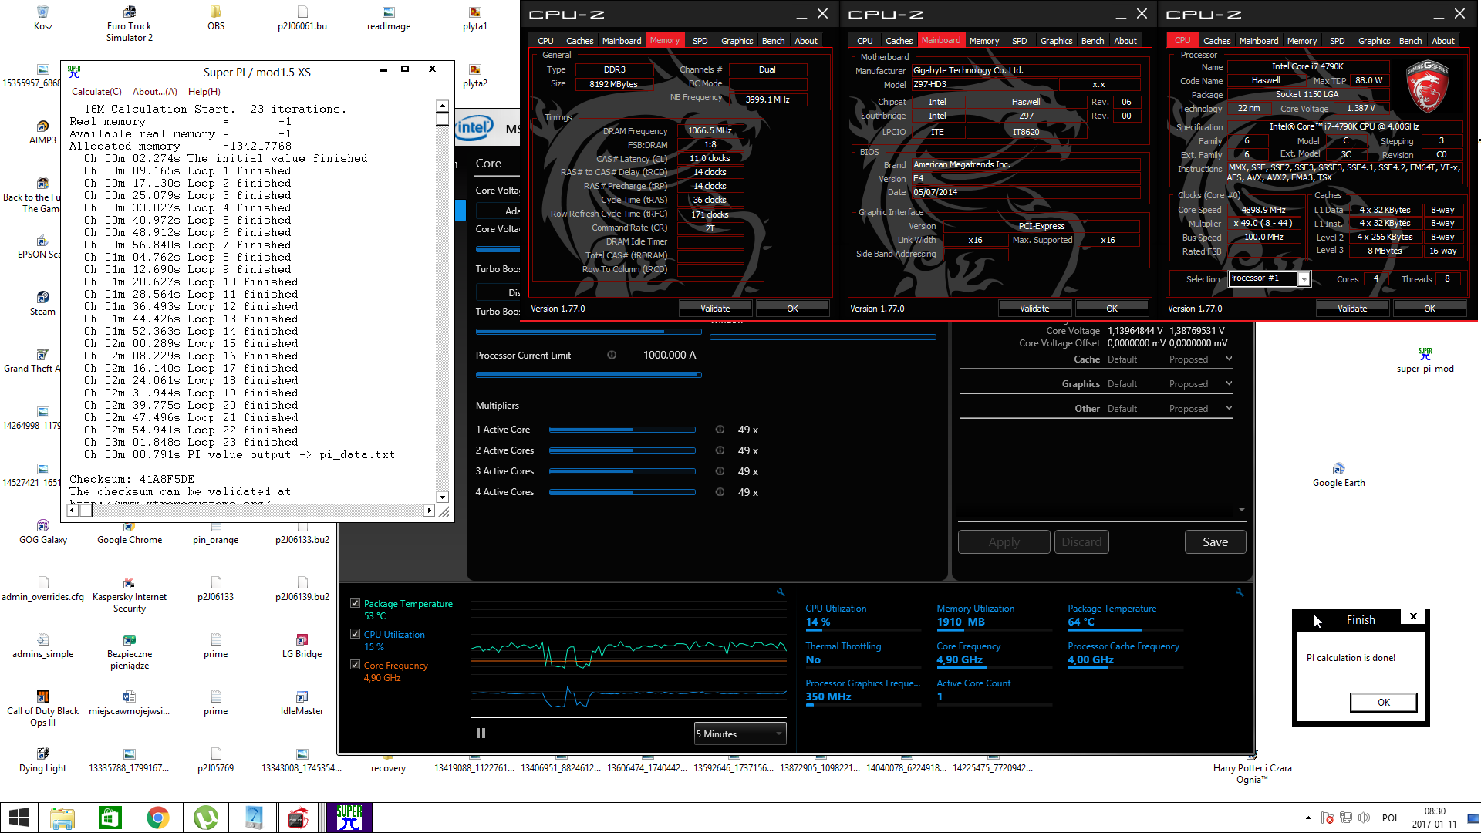
Task: Open About menu in Super PI
Action: [154, 91]
